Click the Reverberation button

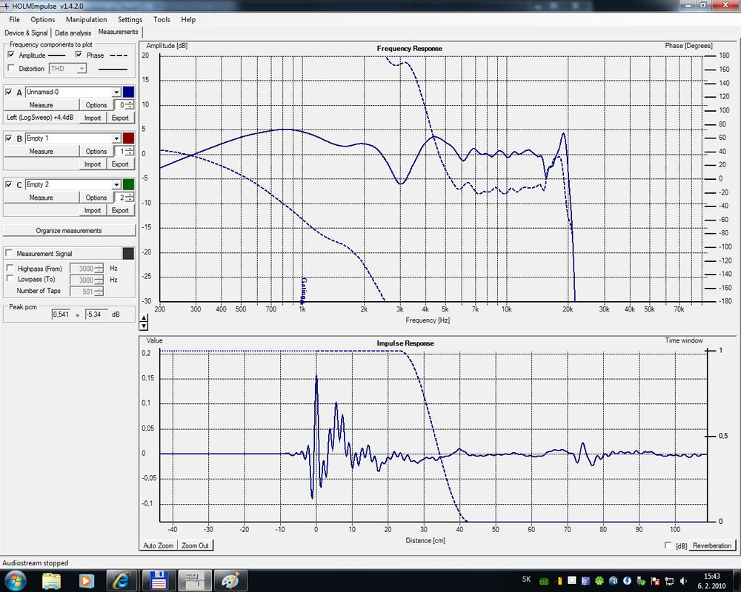pyautogui.click(x=711, y=545)
